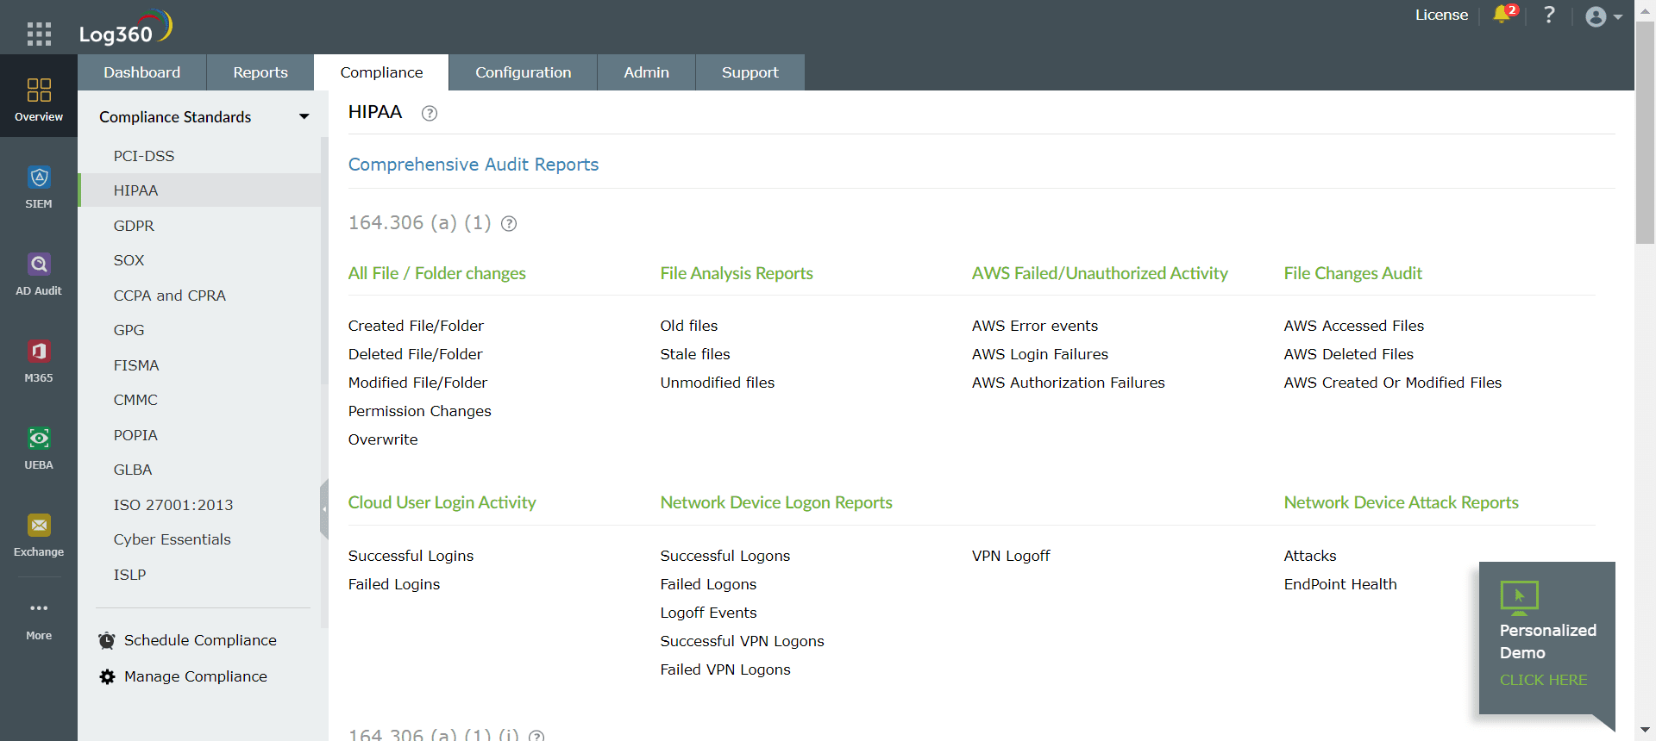Open the Failed VPN Logons report
Viewport: 1656px width, 741px height.
click(724, 669)
